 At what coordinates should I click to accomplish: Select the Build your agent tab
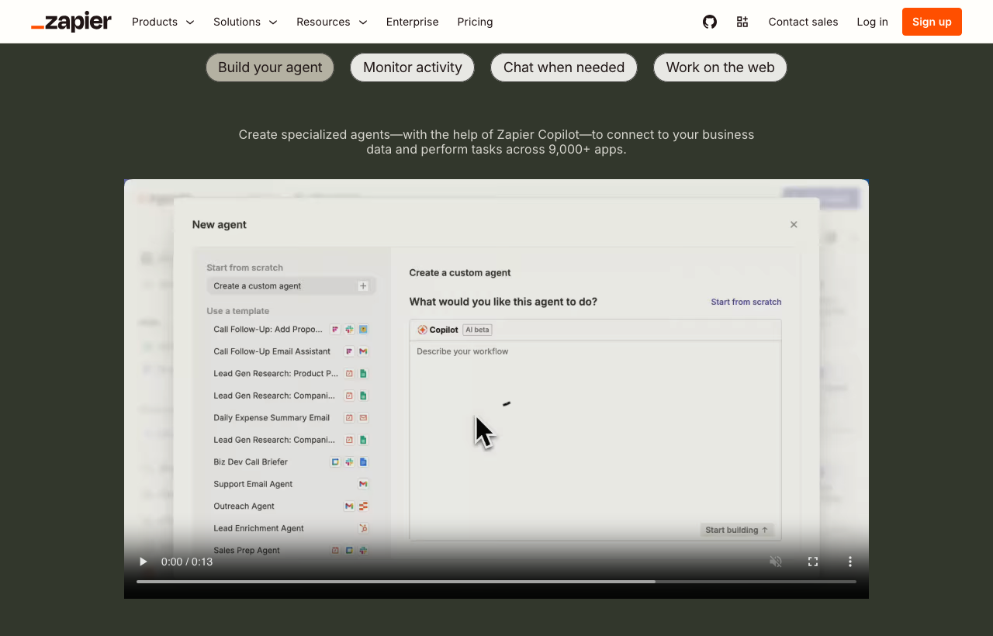coord(270,67)
